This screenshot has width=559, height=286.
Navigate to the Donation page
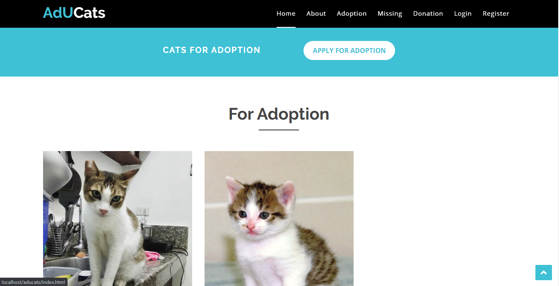click(x=428, y=13)
